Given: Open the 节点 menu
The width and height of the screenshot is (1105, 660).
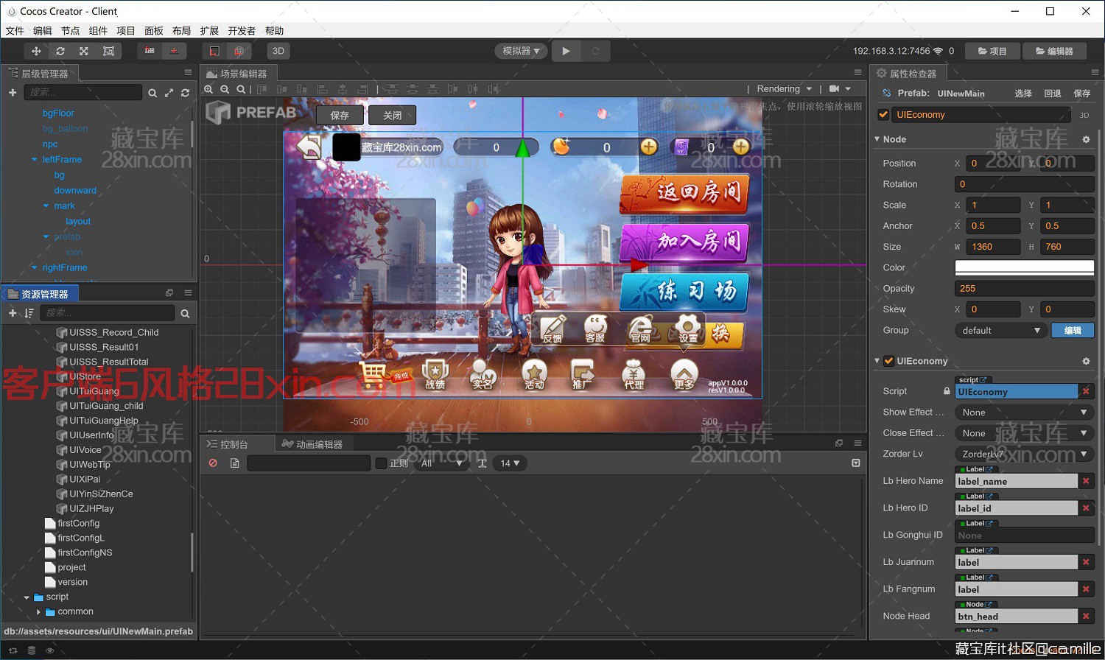Looking at the screenshot, I should (70, 31).
